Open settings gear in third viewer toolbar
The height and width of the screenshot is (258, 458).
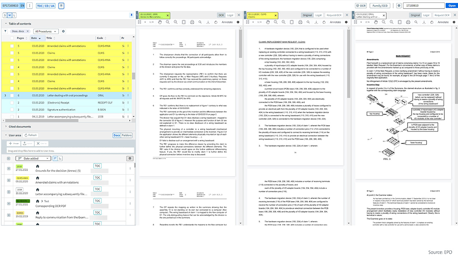[x=453, y=22]
